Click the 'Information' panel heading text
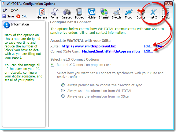178x134 pixels. point(20,24)
